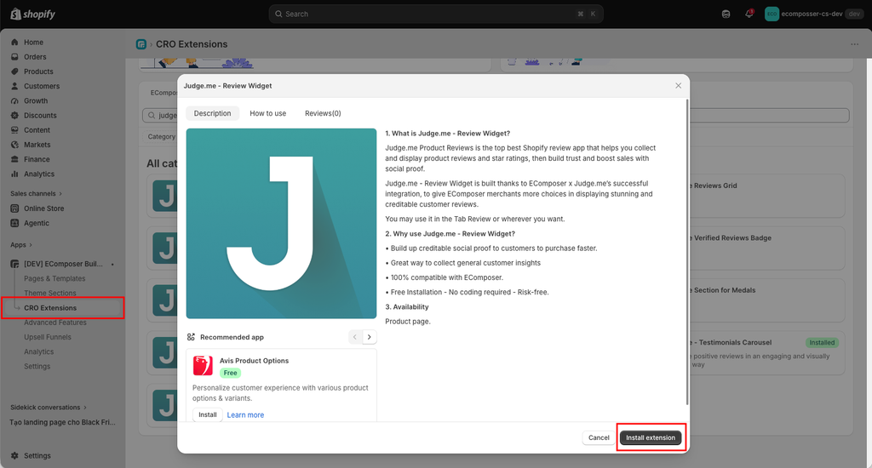
Task: Switch to Reviews(0) tab
Action: [323, 113]
